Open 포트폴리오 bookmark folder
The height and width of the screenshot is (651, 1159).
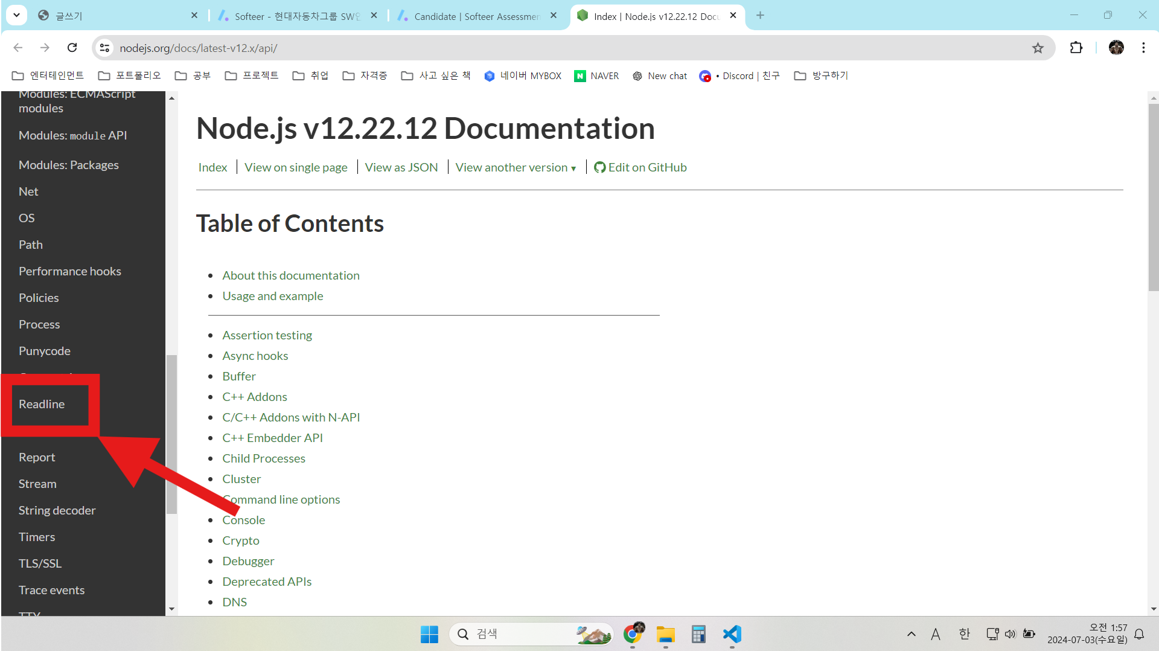[x=130, y=75]
